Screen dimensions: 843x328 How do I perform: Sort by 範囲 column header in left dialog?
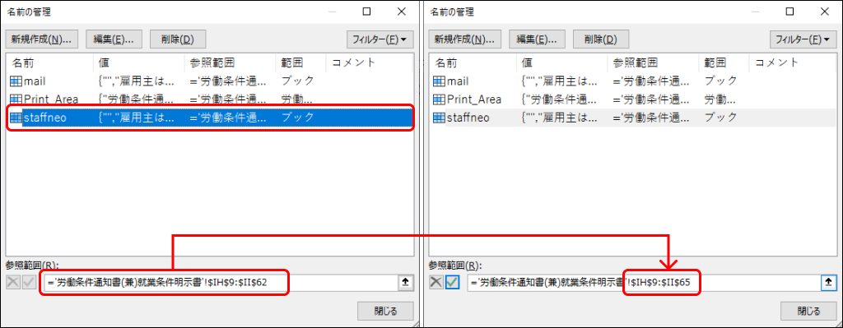[300, 62]
